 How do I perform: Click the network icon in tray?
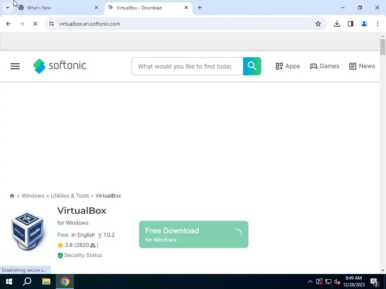pos(328,281)
